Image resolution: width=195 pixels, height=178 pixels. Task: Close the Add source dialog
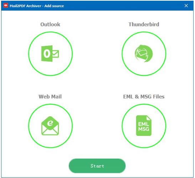tap(186, 6)
